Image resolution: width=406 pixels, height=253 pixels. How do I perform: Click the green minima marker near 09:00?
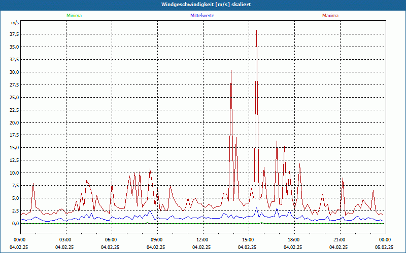(x=147, y=223)
